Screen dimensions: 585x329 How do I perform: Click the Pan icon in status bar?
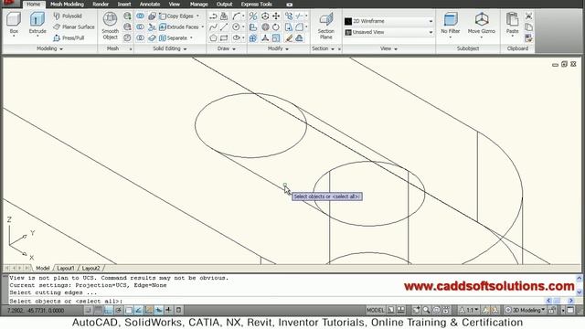417,310
